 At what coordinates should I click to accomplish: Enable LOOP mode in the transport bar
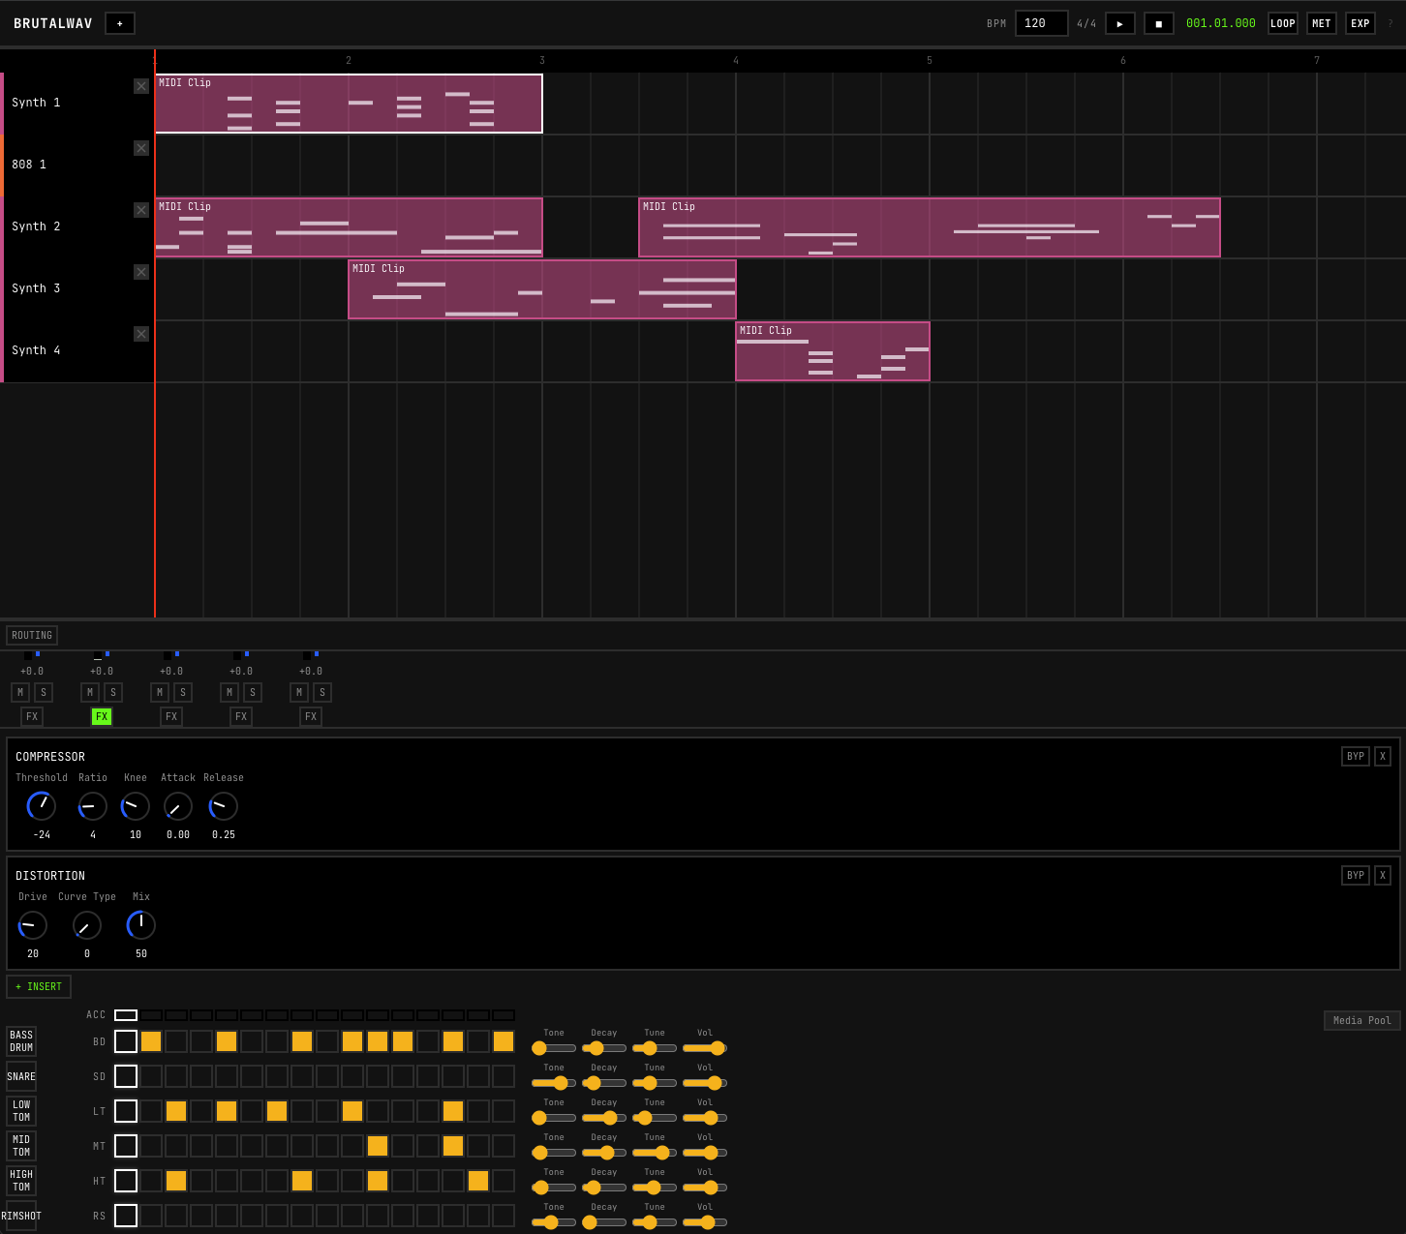pyautogui.click(x=1282, y=23)
